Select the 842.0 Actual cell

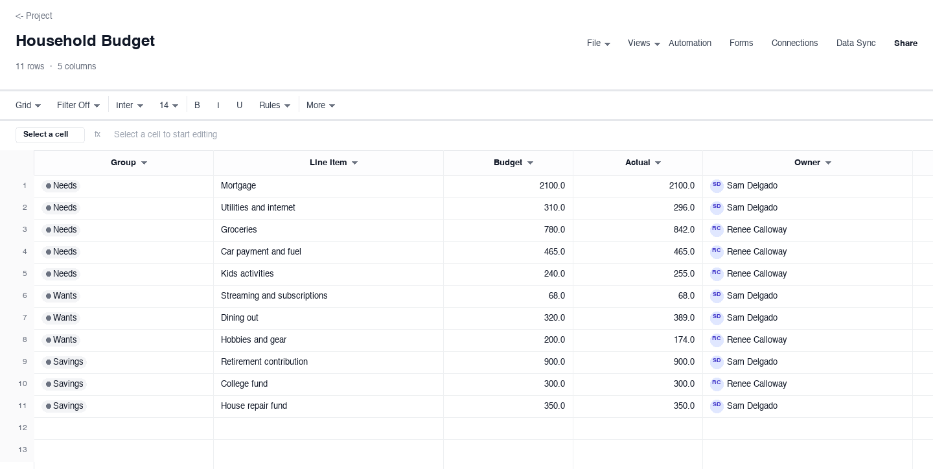(638, 230)
